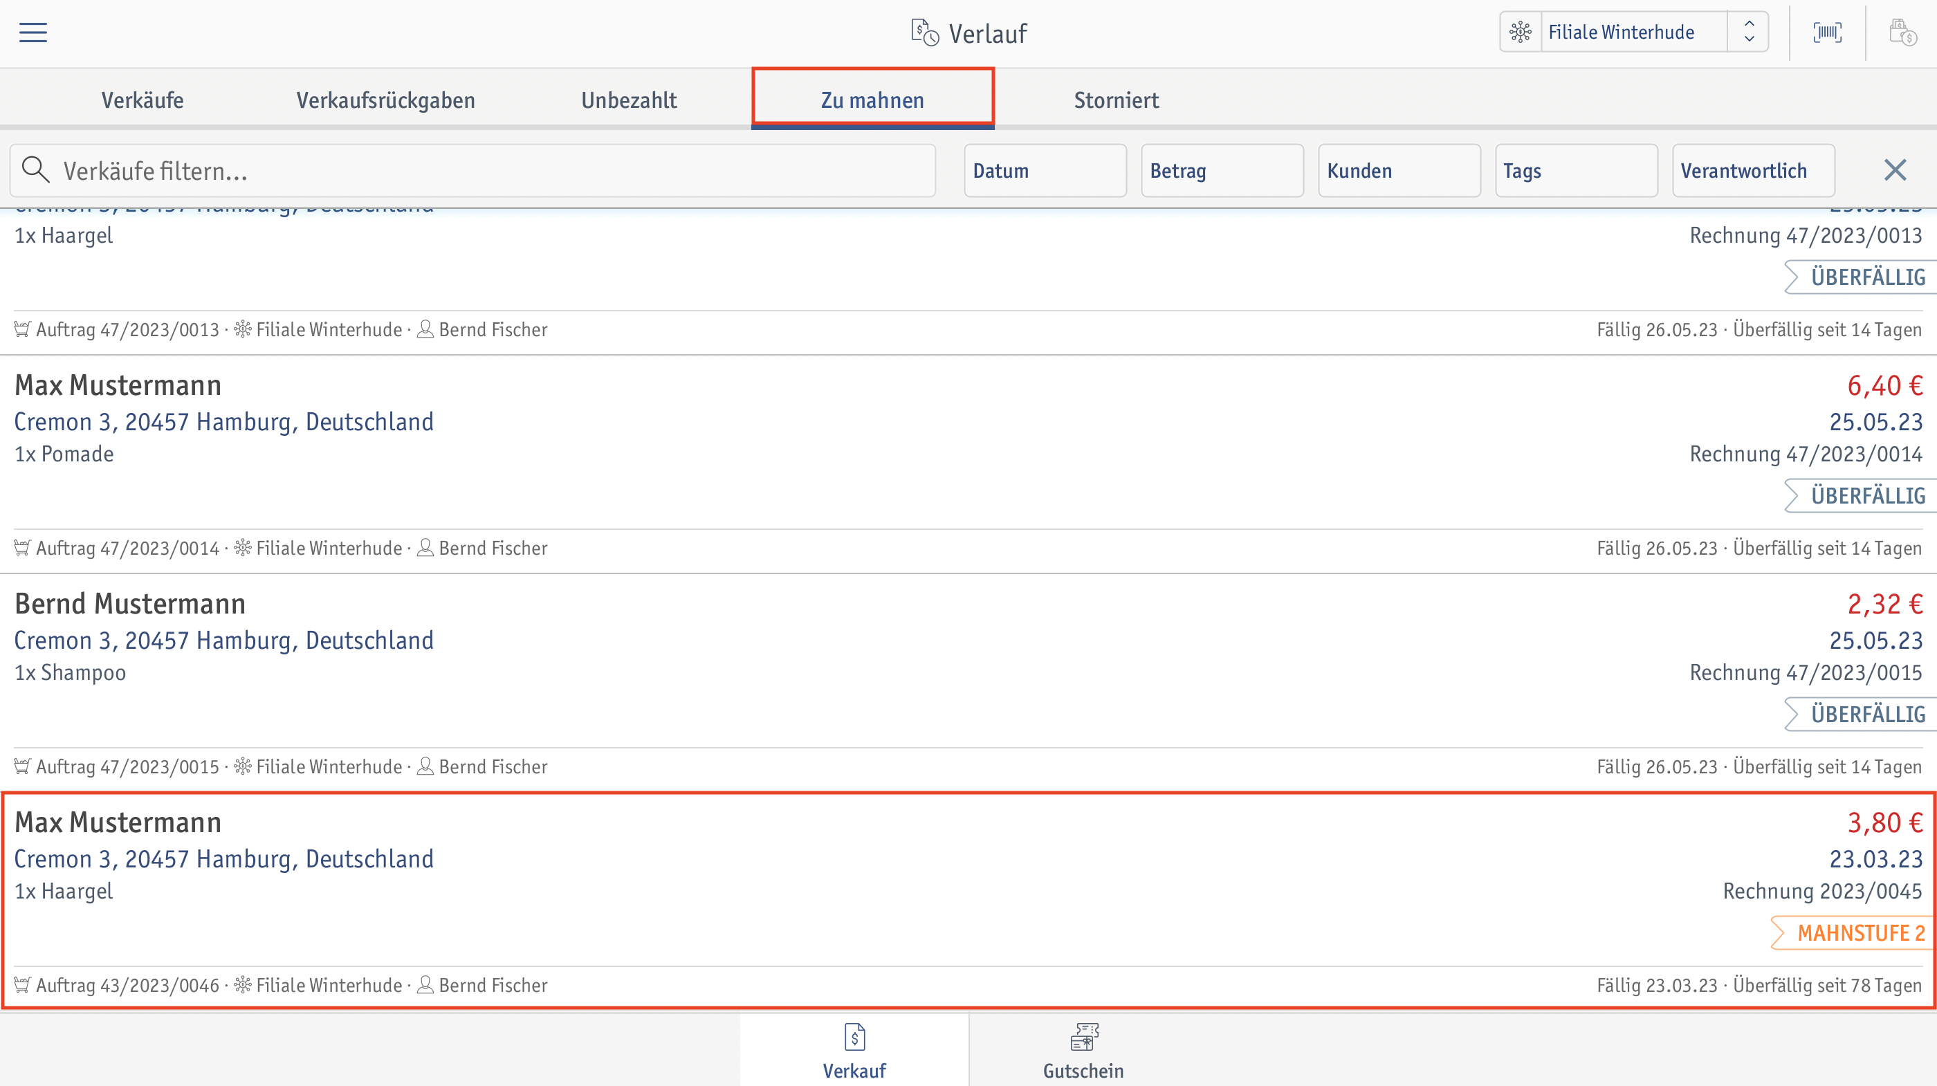Click address link in Rechnung 2023/0045 entry
This screenshot has width=1937, height=1086.
(224, 859)
